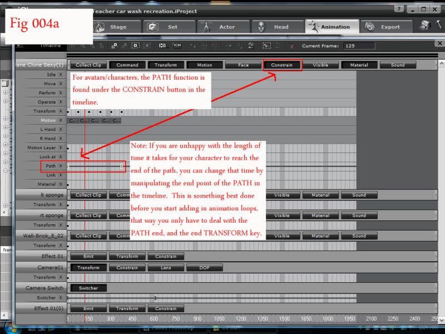Select the lt sponge track header
The height and width of the screenshot is (334, 445).
tap(41, 195)
